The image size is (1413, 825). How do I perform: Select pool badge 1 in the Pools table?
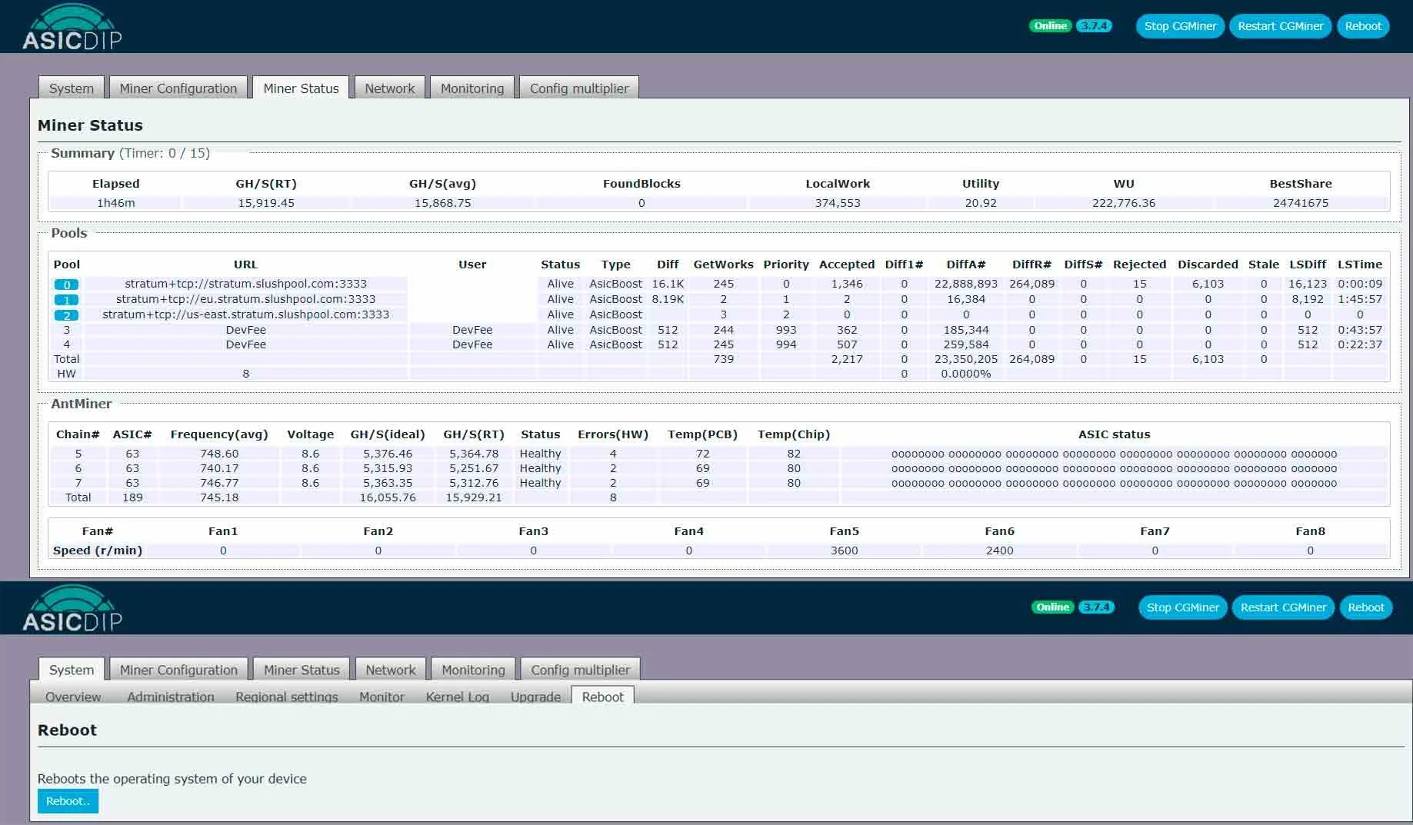(x=66, y=300)
